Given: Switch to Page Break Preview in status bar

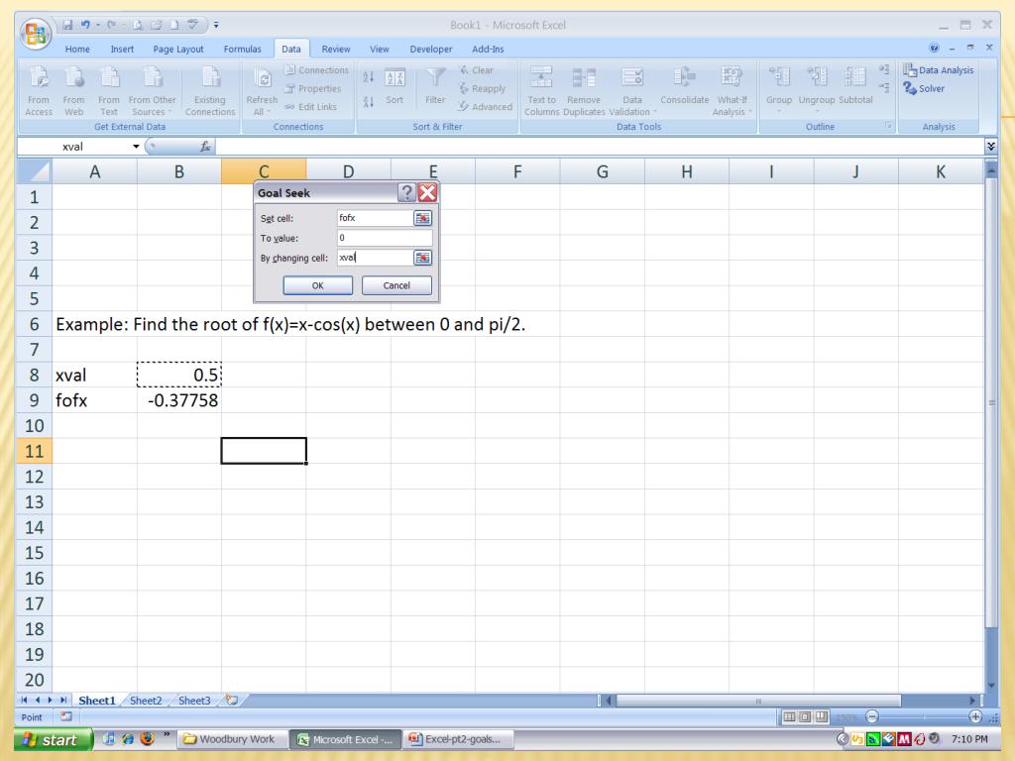Looking at the screenshot, I should click(x=822, y=716).
